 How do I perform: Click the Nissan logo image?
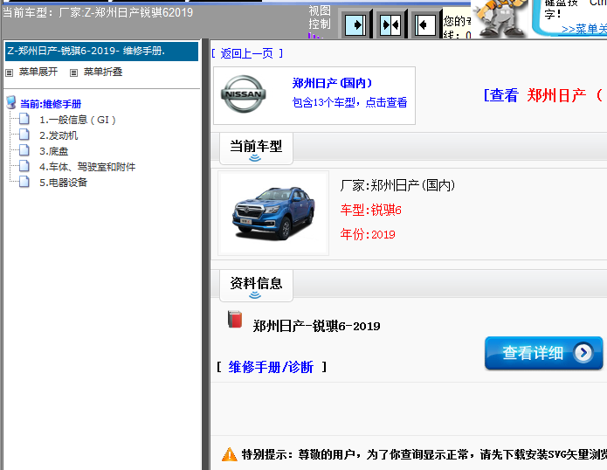coord(244,94)
